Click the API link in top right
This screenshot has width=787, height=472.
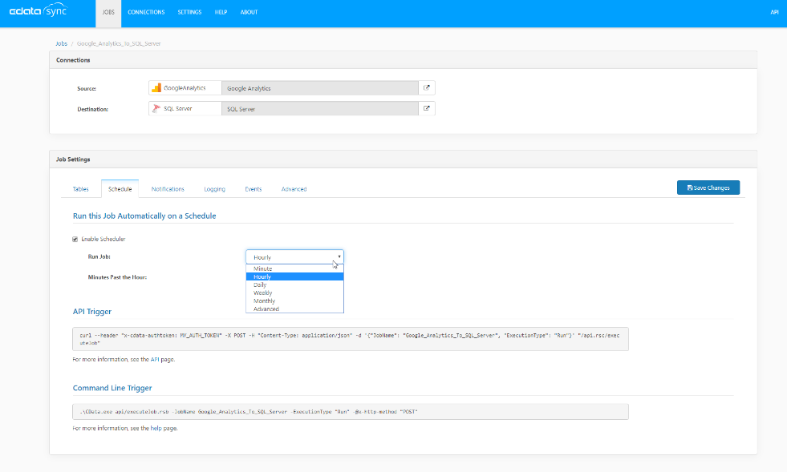774,12
